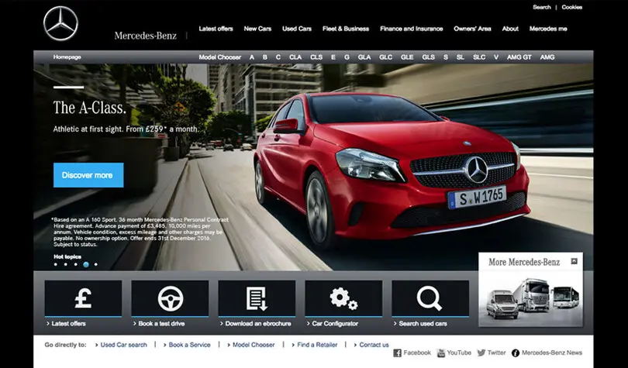The image size is (628, 368).
Task: Click the Car Configurator label
Action: pos(335,324)
